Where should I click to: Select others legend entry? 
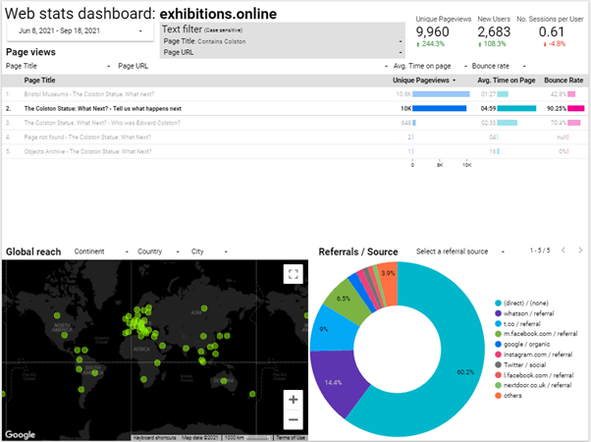tap(509, 396)
